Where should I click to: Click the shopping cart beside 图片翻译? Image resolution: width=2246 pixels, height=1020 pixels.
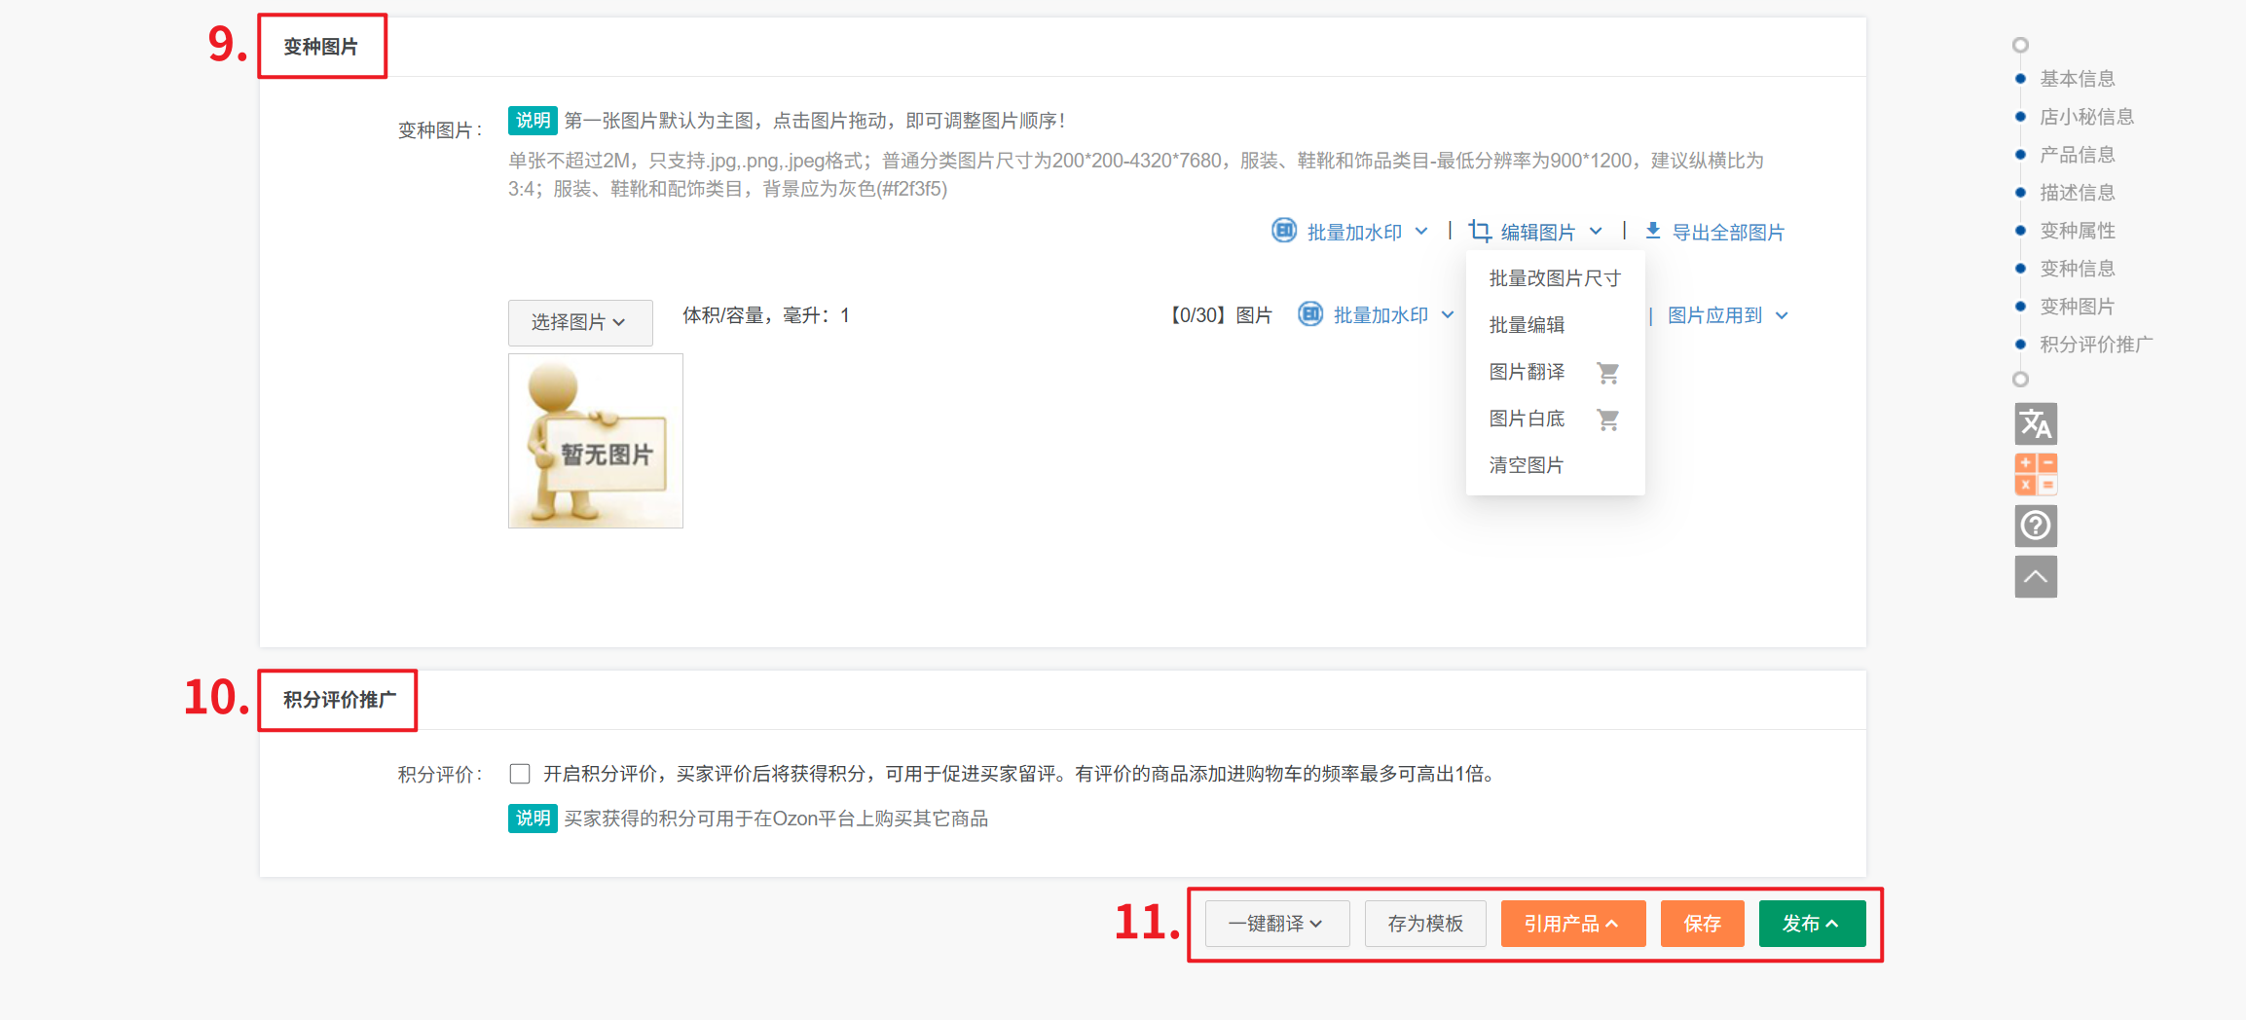click(x=1608, y=373)
